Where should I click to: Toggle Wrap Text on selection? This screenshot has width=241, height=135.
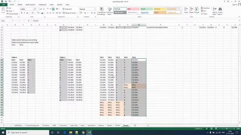[x=67, y=9]
